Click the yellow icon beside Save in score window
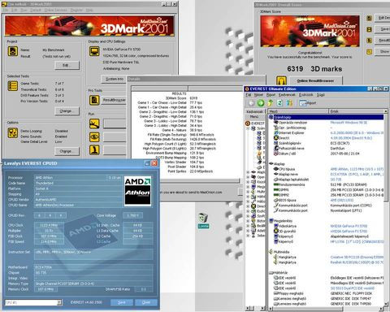The height and width of the screenshot is (312, 390). tap(369, 29)
